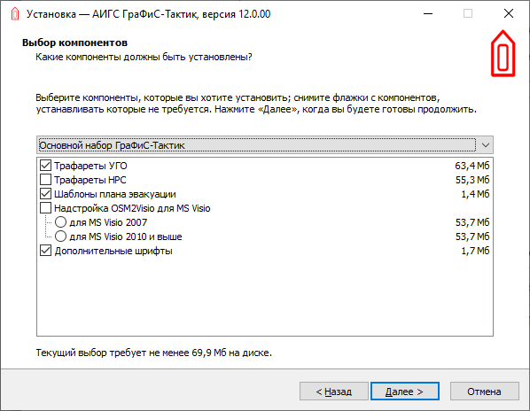Click the 'Трафареты УГО' item label
The height and width of the screenshot is (411, 530).
click(90, 166)
